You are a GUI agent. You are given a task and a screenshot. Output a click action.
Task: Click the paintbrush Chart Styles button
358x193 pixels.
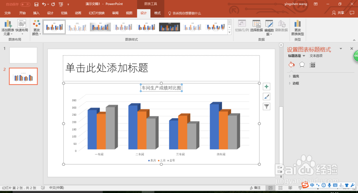pyautogui.click(x=266, y=97)
